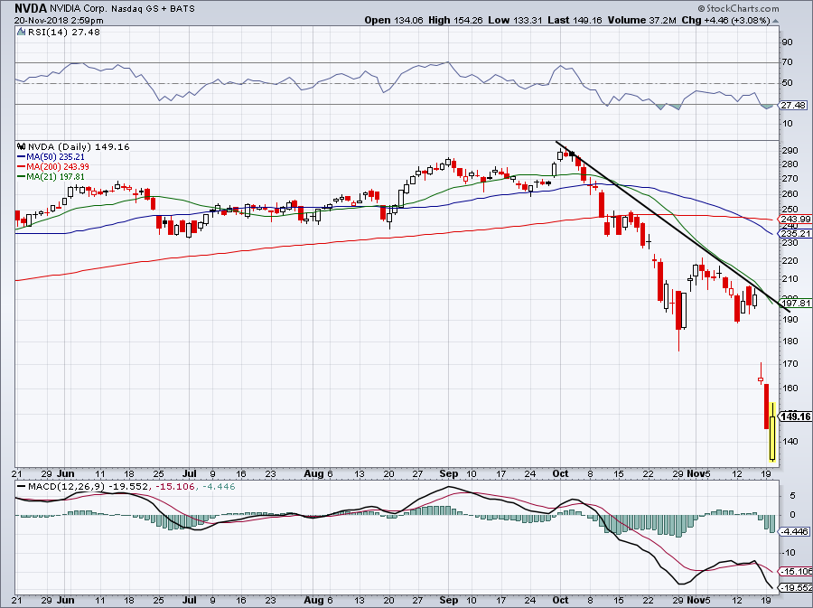Click the Volume 37.2M value
The image size is (813, 608).
641,20
